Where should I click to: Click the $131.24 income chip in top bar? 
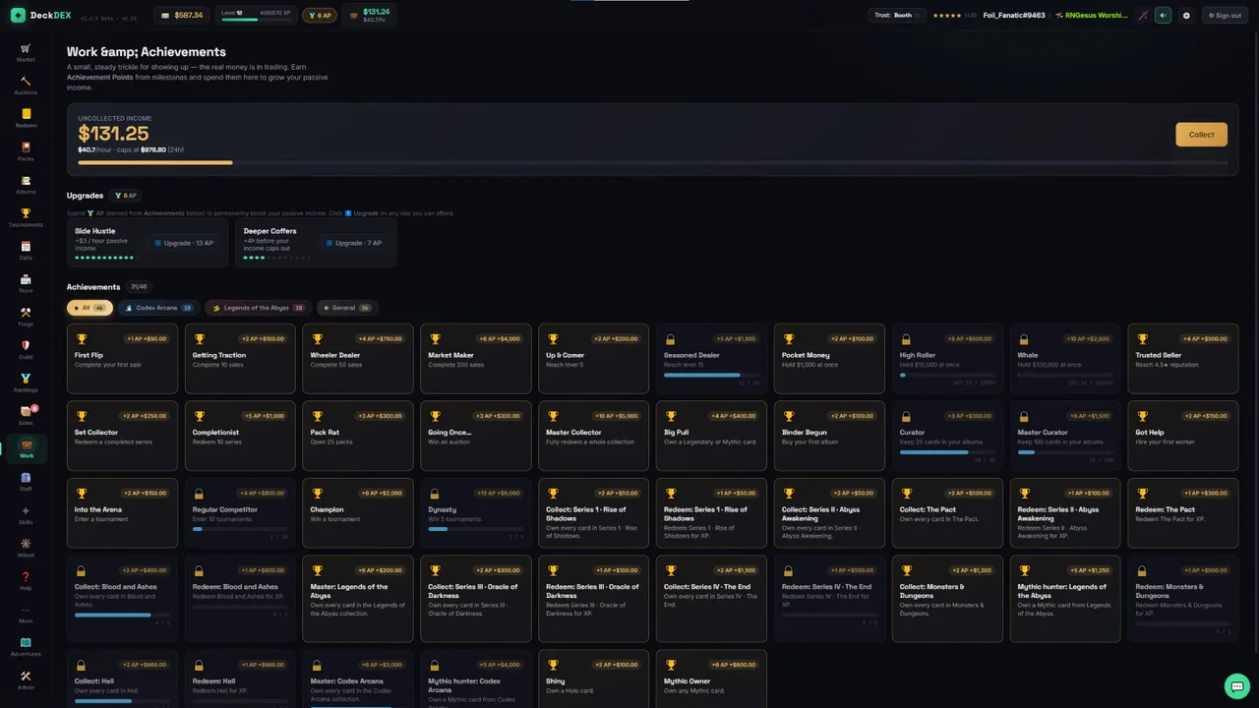tap(368, 15)
